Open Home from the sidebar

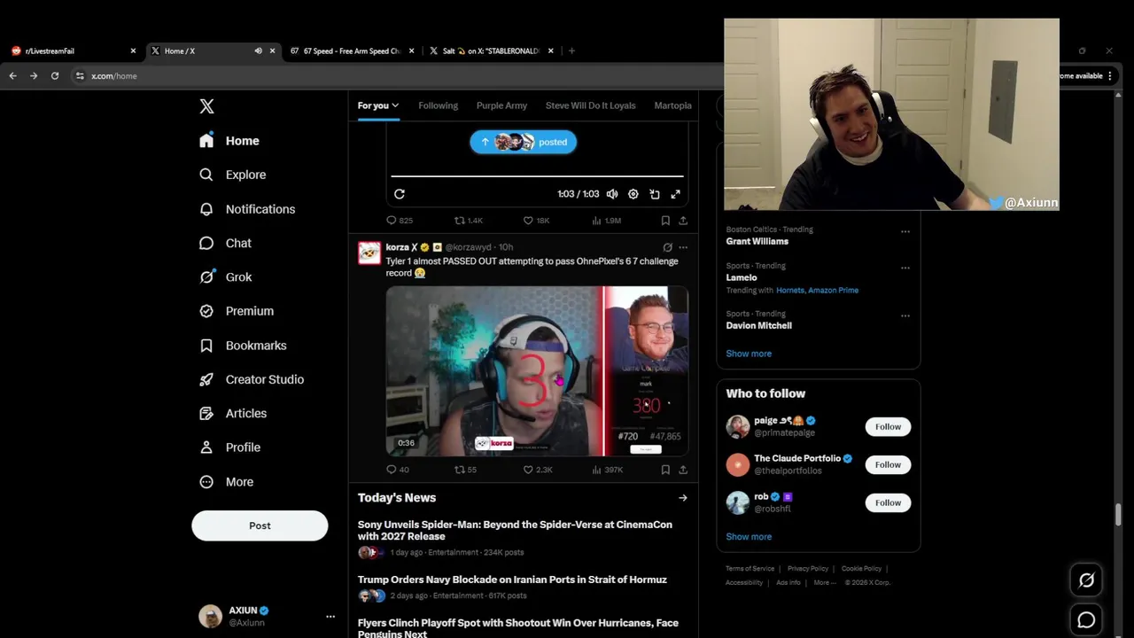click(x=230, y=141)
